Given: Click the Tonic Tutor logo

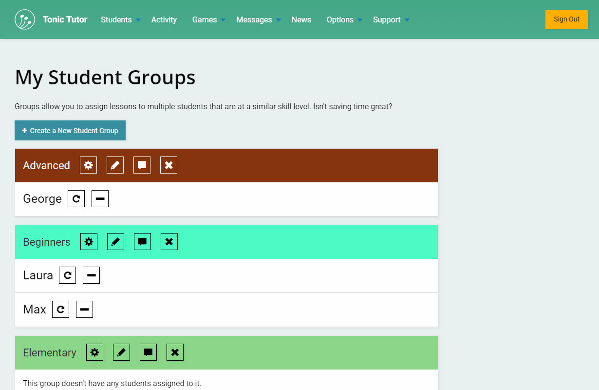Looking at the screenshot, I should coord(25,19).
